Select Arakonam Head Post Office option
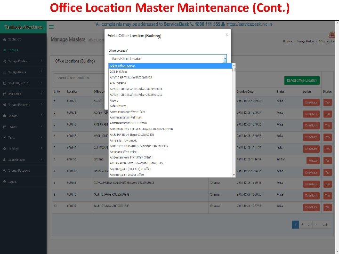The width and height of the screenshot is (339, 254). (170, 158)
